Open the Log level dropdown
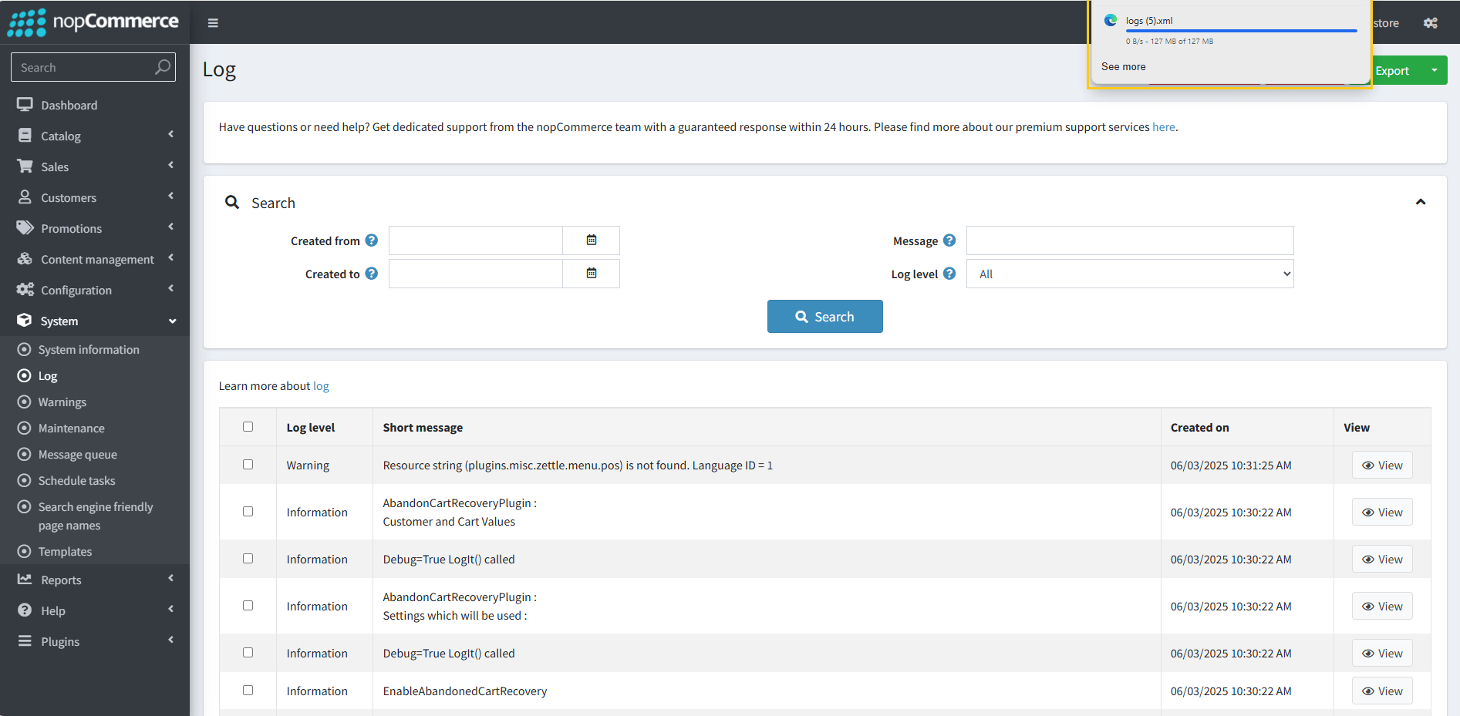1460x716 pixels. click(1129, 274)
